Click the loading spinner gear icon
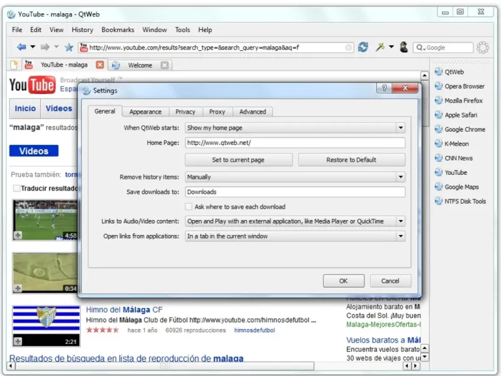 click(x=483, y=48)
